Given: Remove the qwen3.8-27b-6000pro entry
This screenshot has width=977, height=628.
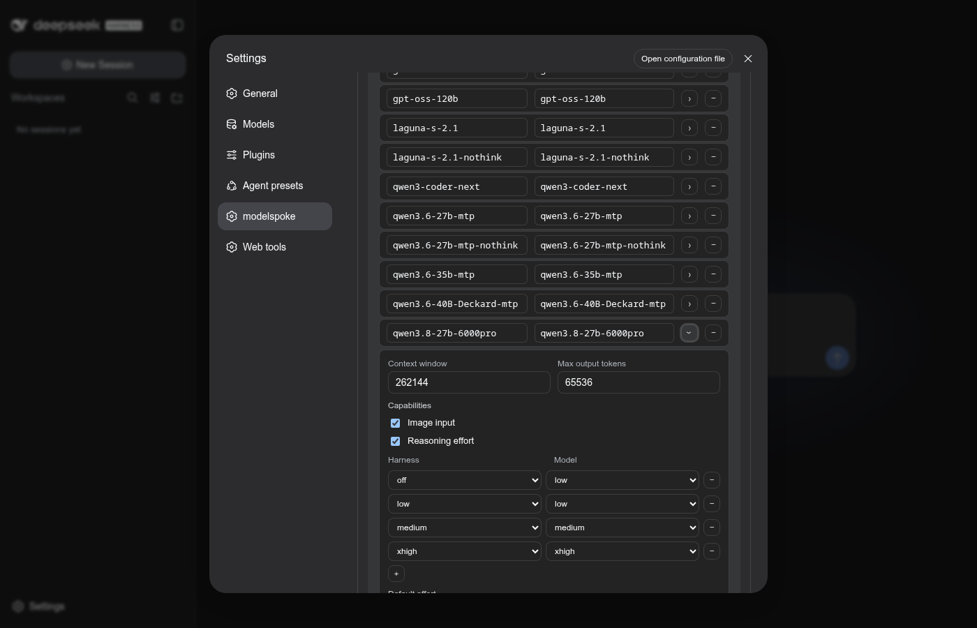Looking at the screenshot, I should click(x=713, y=334).
